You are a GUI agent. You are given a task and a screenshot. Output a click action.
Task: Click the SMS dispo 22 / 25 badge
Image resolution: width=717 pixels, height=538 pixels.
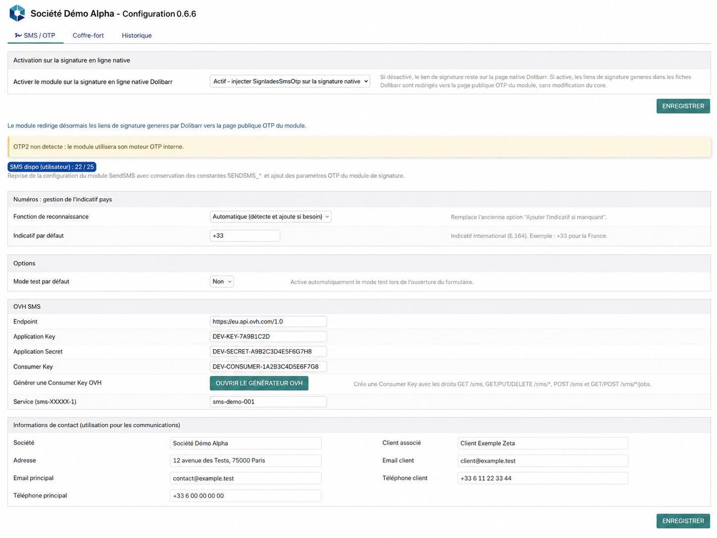tap(52, 167)
